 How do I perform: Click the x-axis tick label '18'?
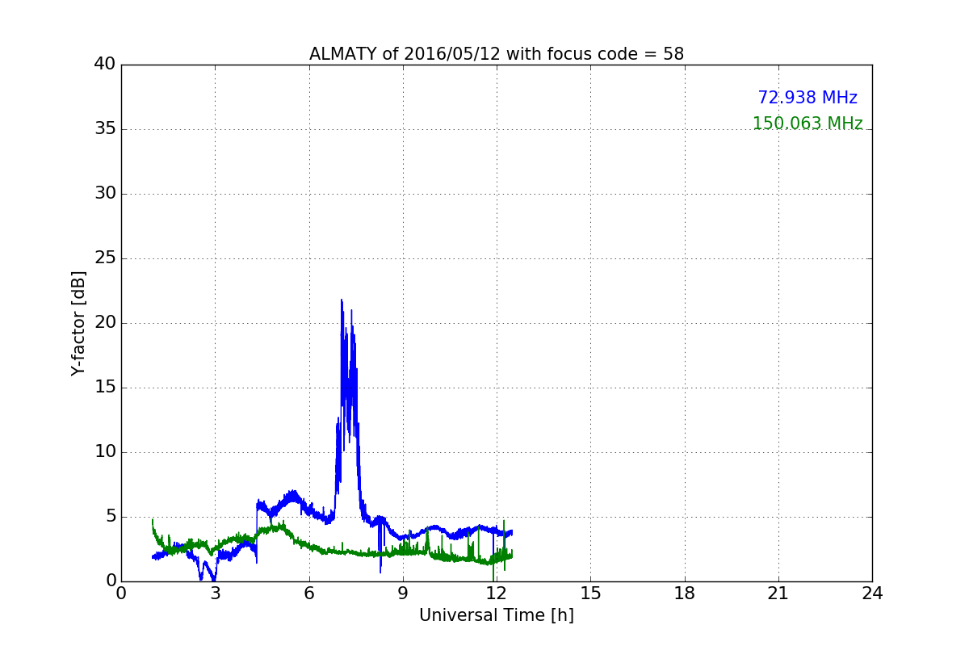click(685, 594)
